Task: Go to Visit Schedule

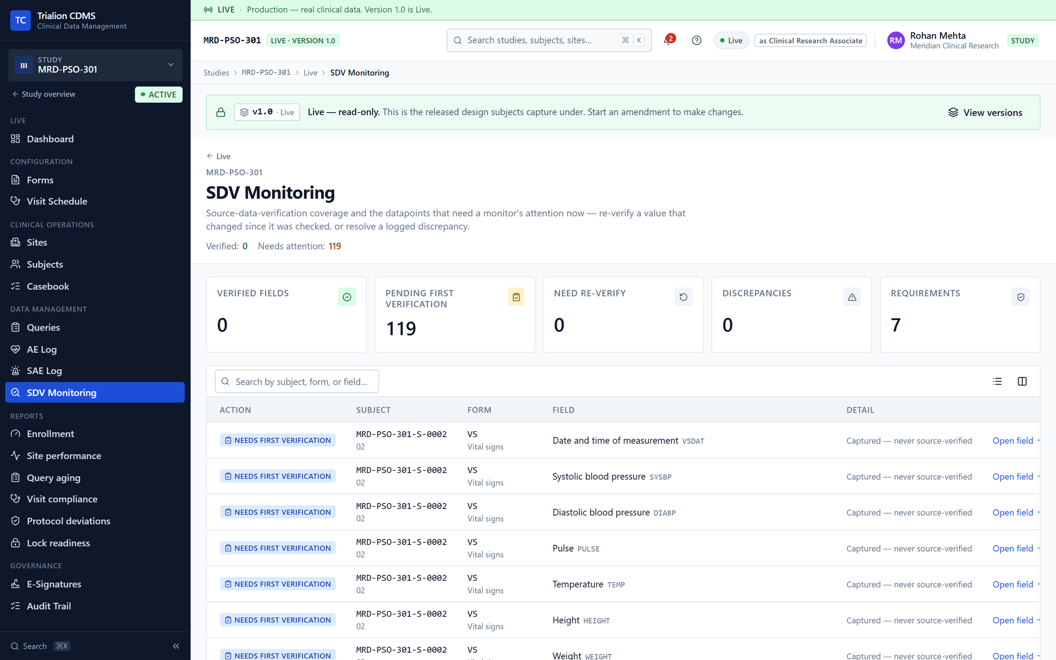Action: pyautogui.click(x=95, y=201)
